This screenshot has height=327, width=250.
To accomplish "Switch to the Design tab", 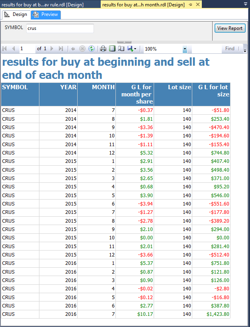I will click(16, 14).
